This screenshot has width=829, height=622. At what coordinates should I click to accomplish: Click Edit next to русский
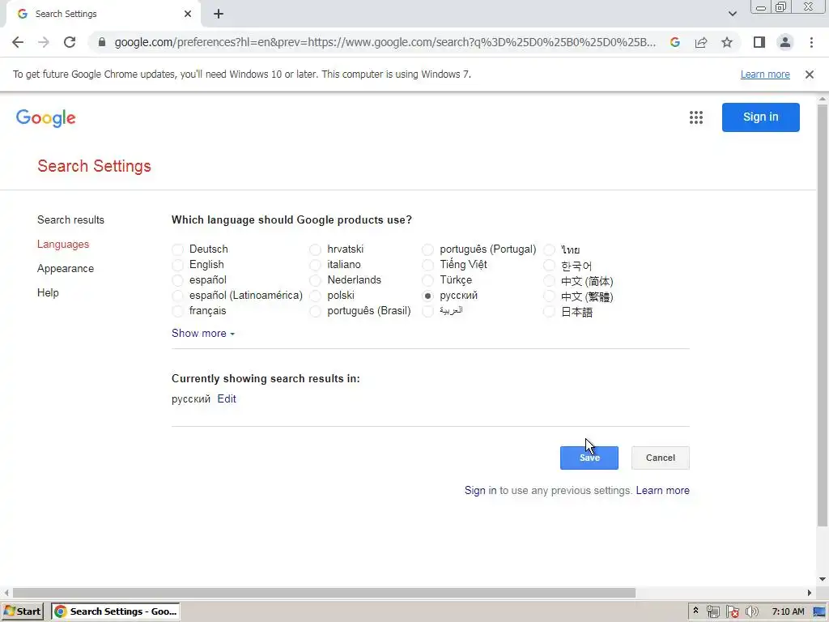[x=227, y=398]
